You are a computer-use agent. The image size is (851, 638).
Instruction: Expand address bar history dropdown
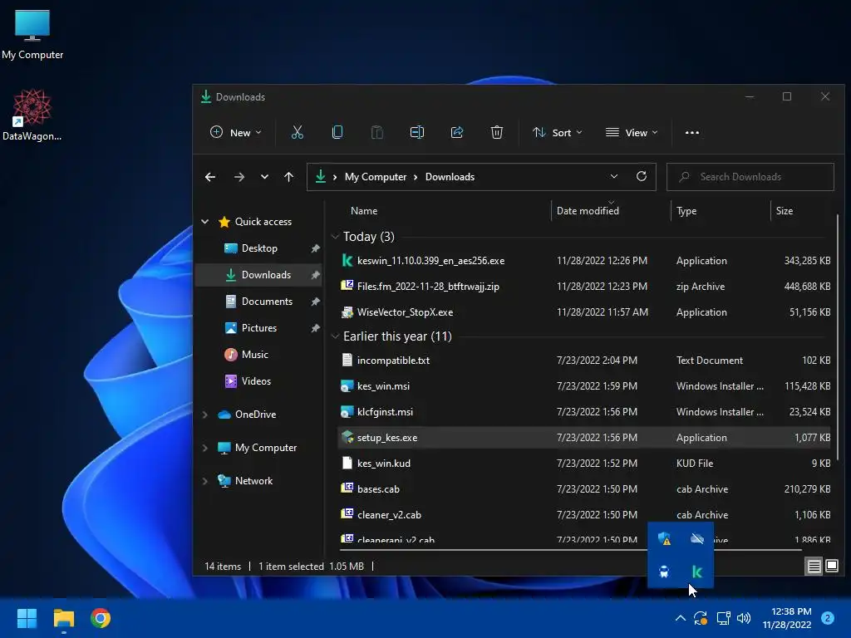614,176
